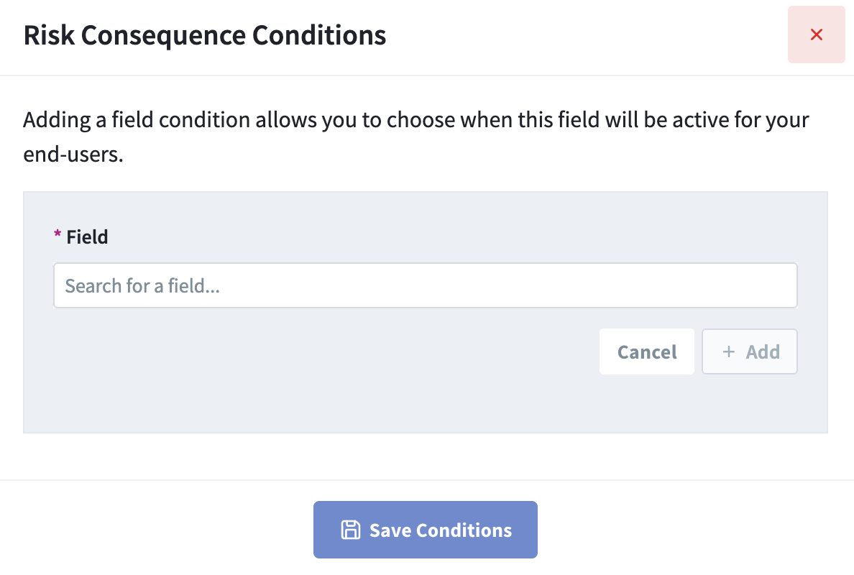Viewport: 854px width, 575px height.
Task: Click the Risk Consequence Conditions title
Action: point(205,34)
